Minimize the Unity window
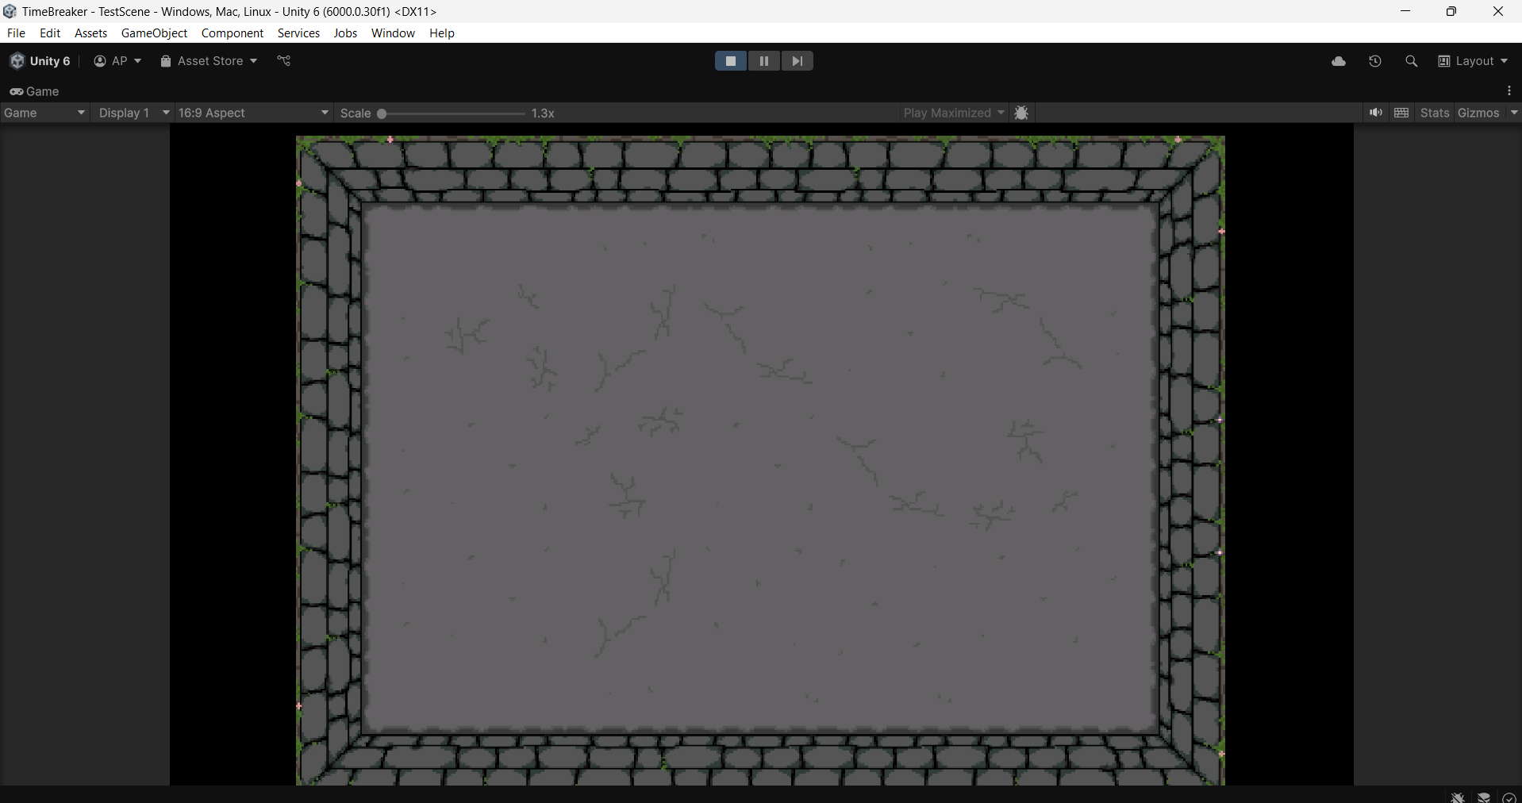 1405,11
